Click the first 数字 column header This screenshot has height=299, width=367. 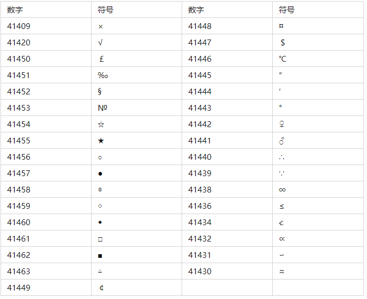tap(15, 10)
